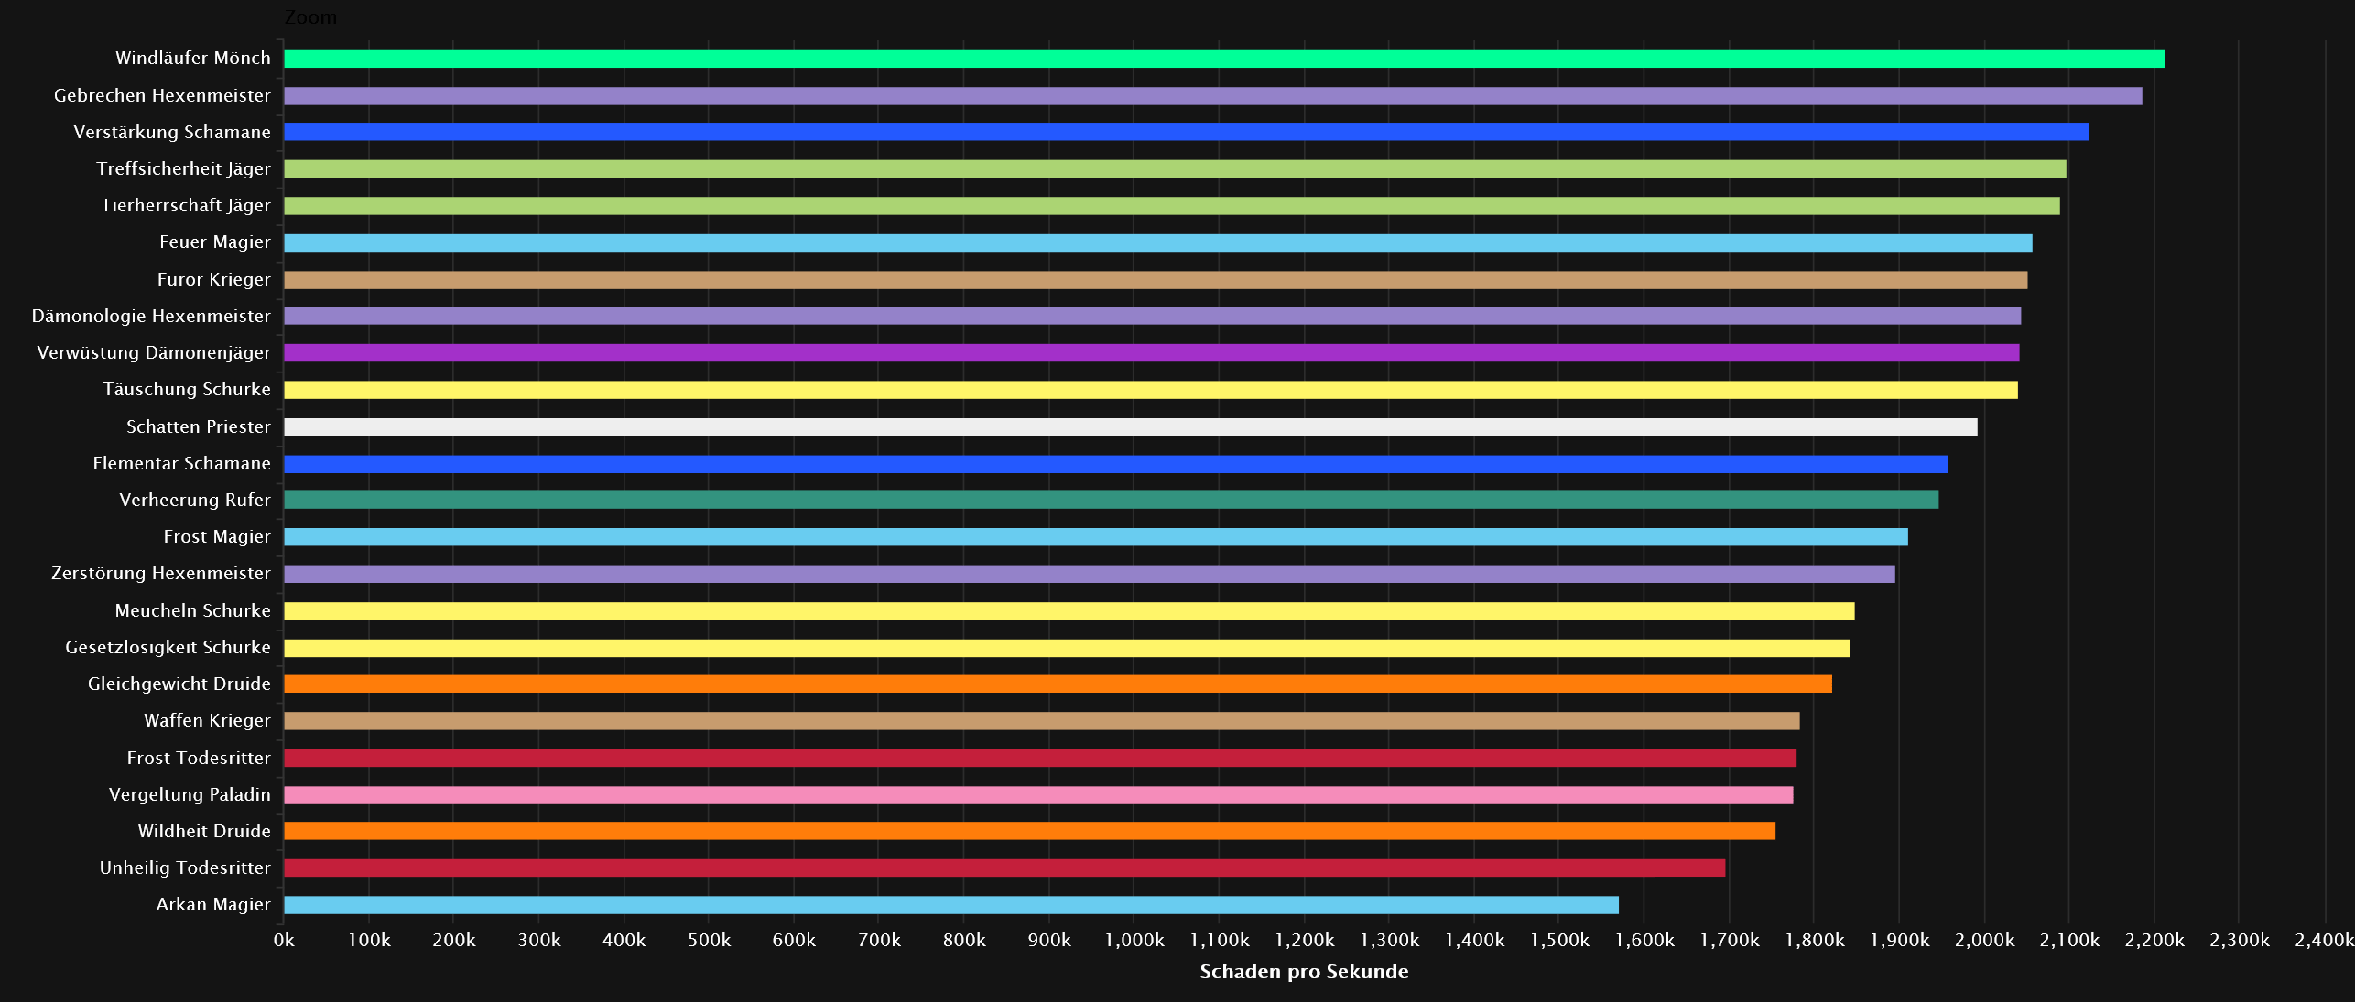Click the 'Schaden pro Sekunde' axis title
Viewport: 2355px width, 1002px height.
[x=1304, y=971]
